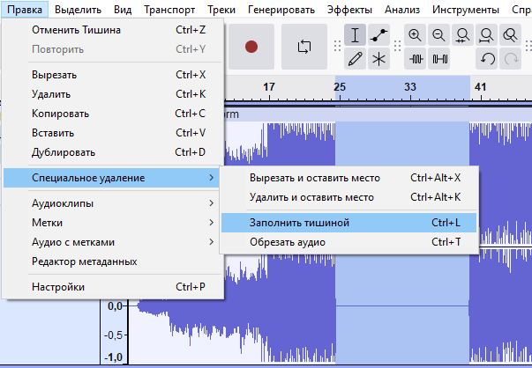Open Настройки from the menu
This screenshot has height=368, width=532.
click(x=113, y=287)
